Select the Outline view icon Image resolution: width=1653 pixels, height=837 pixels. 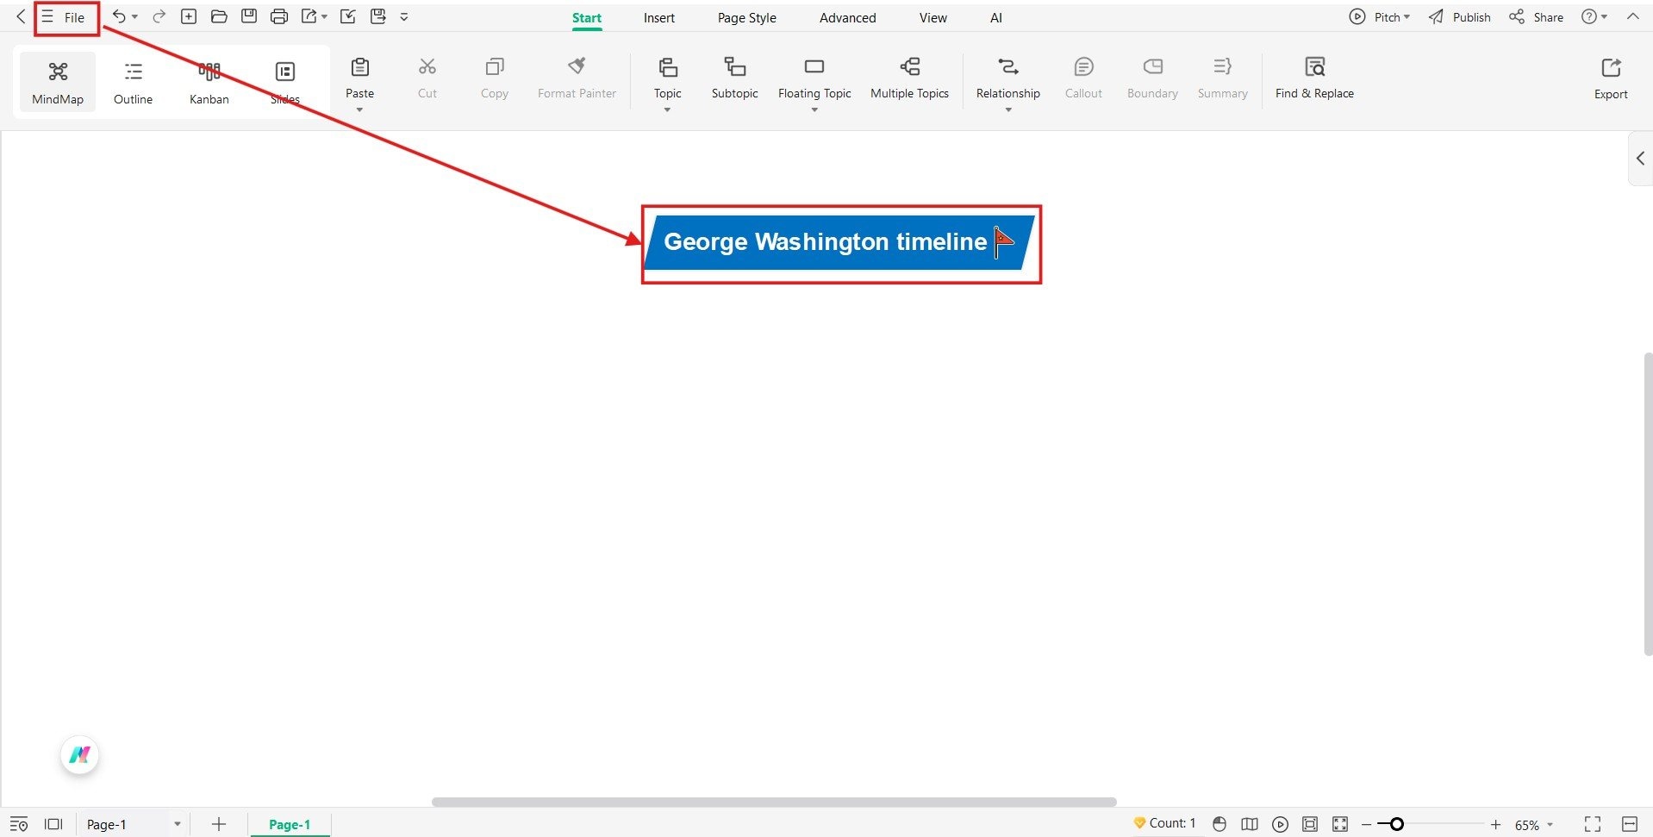tap(132, 81)
